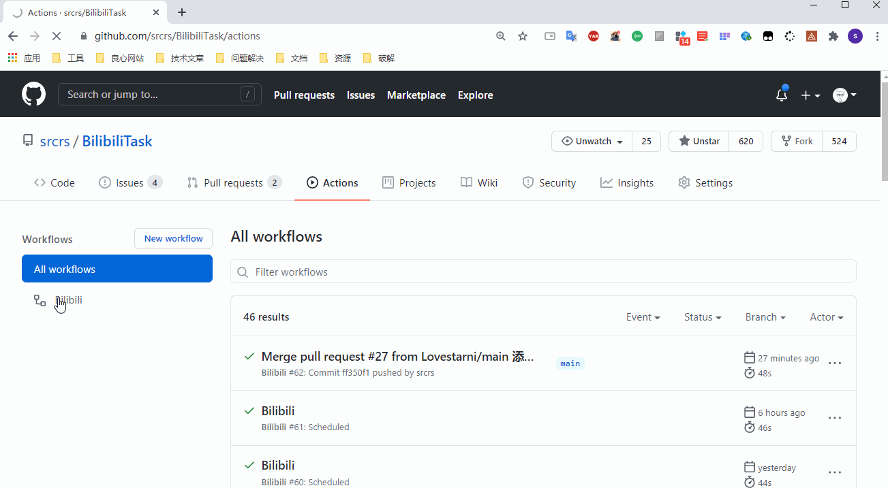Click the Fork button
Screen dimensions: 888x488
tap(797, 142)
